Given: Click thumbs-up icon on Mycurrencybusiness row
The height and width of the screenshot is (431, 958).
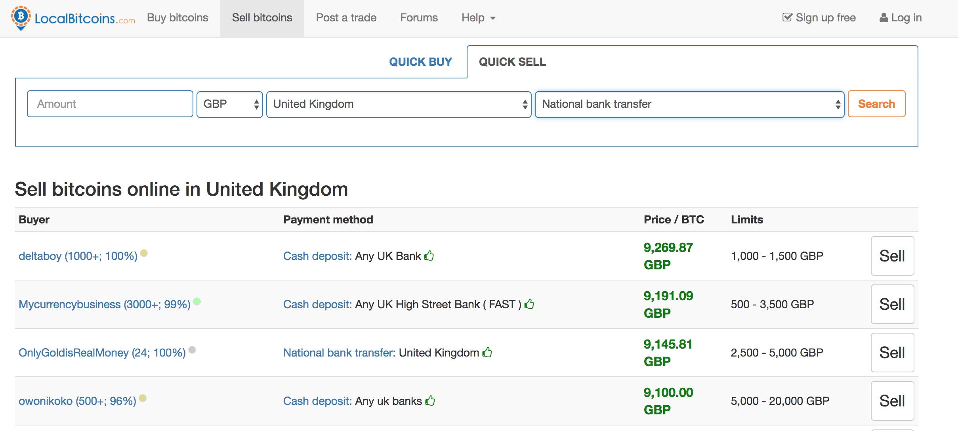Looking at the screenshot, I should (x=529, y=304).
